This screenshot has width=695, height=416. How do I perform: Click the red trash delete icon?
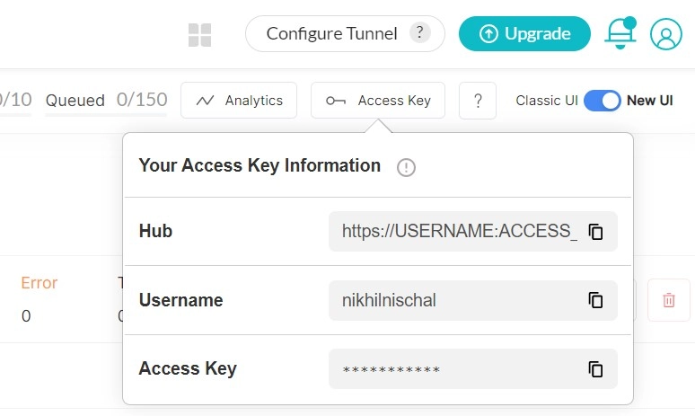669,300
